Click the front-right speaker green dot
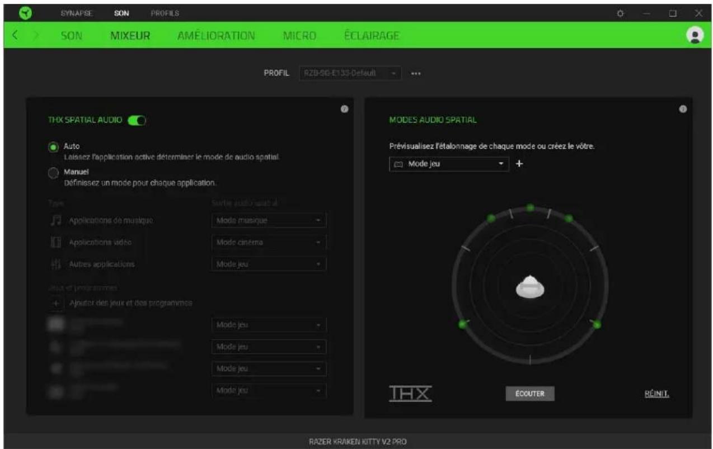Image resolution: width=713 pixels, height=449 pixels. (x=569, y=218)
